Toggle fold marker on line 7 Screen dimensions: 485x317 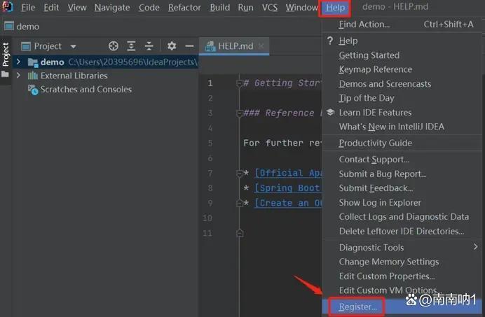pos(239,174)
